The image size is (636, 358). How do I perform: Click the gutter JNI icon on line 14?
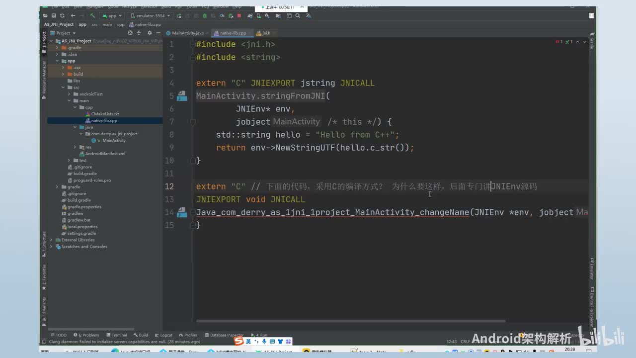coord(182,212)
